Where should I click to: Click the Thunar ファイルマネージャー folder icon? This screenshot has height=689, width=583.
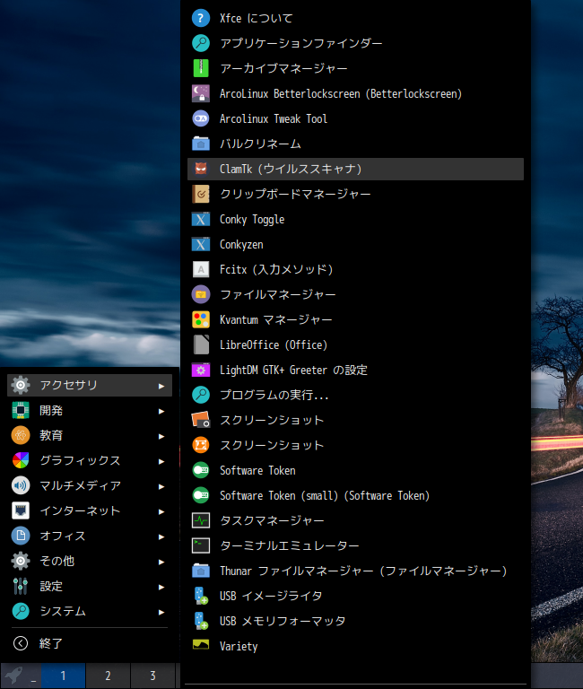(x=201, y=571)
